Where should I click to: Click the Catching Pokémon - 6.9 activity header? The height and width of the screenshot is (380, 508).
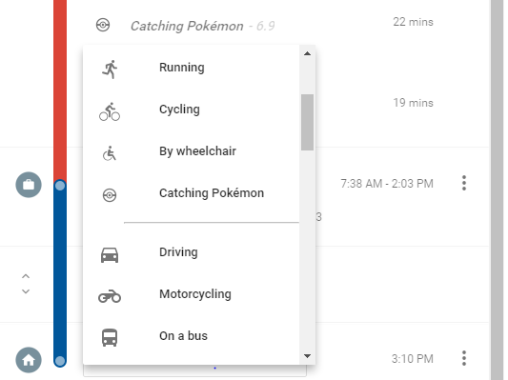tap(202, 26)
